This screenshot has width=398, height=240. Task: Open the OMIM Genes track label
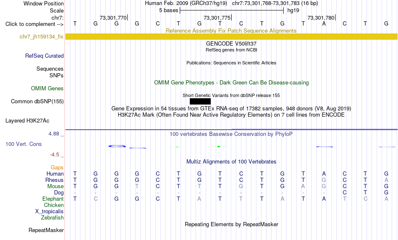coord(47,88)
